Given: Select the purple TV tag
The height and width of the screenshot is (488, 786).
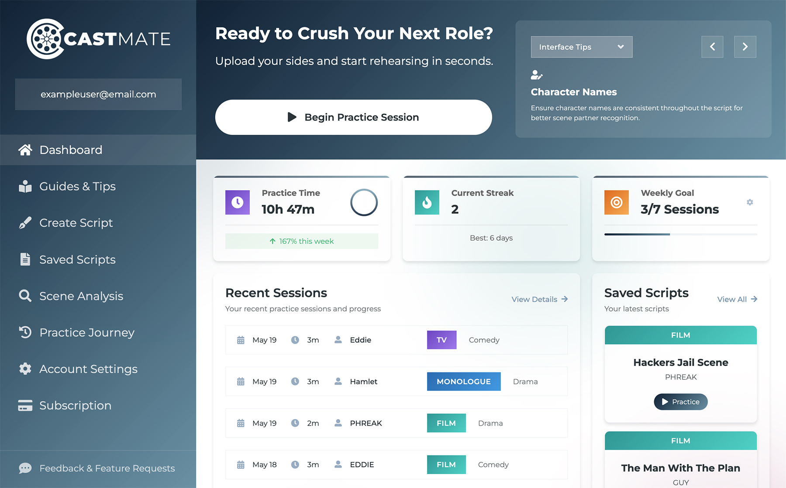Looking at the screenshot, I should (441, 340).
